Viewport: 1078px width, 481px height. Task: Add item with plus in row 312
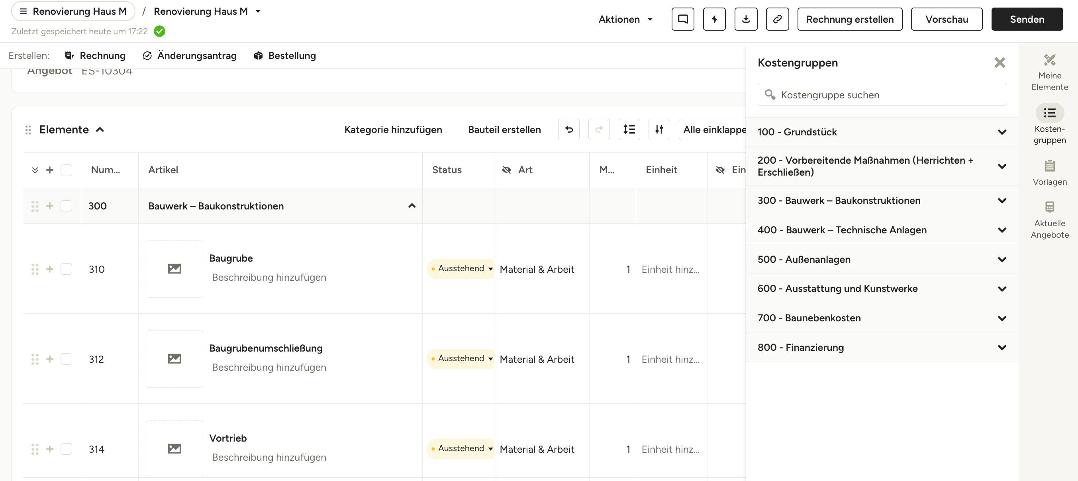(x=50, y=359)
